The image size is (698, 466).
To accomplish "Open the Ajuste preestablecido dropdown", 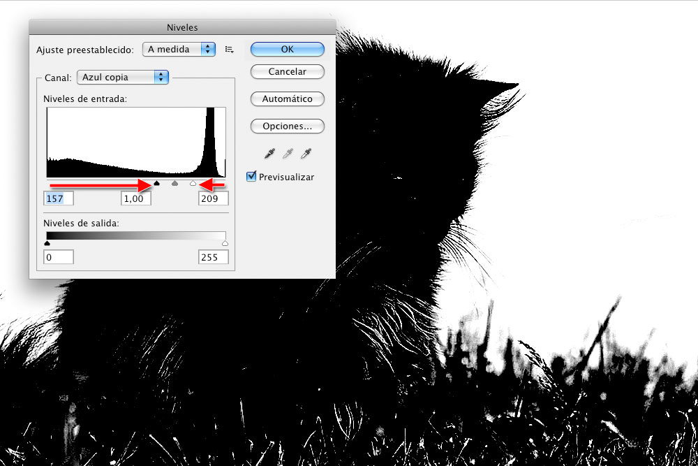I will [179, 49].
